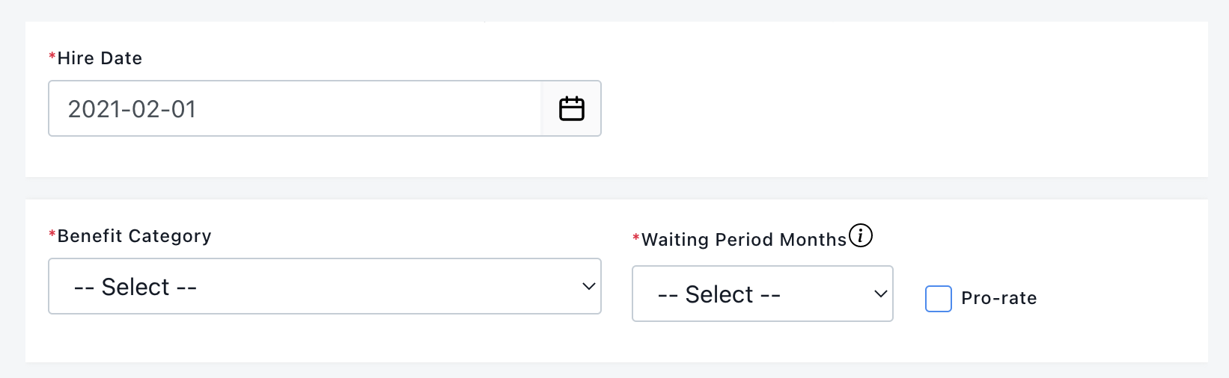
Task: Expand the Benefit Category dropdown
Action: pos(325,287)
